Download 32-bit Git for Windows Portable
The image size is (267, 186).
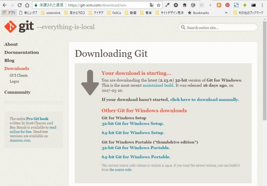(x=135, y=148)
